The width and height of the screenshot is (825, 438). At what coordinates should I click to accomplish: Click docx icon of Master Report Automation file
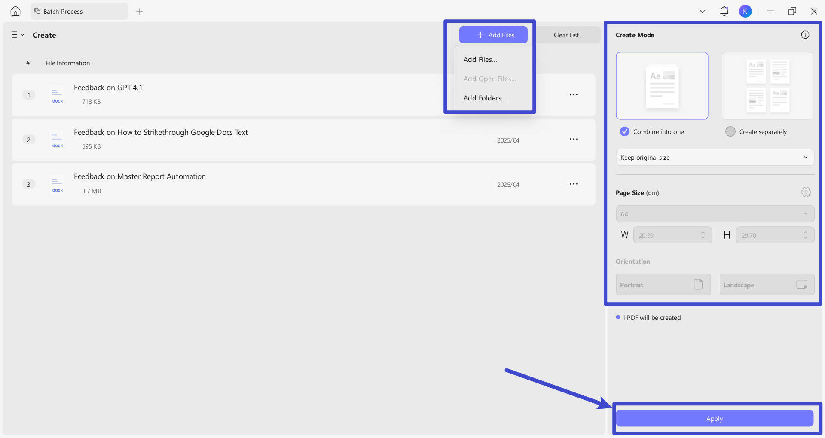[57, 184]
